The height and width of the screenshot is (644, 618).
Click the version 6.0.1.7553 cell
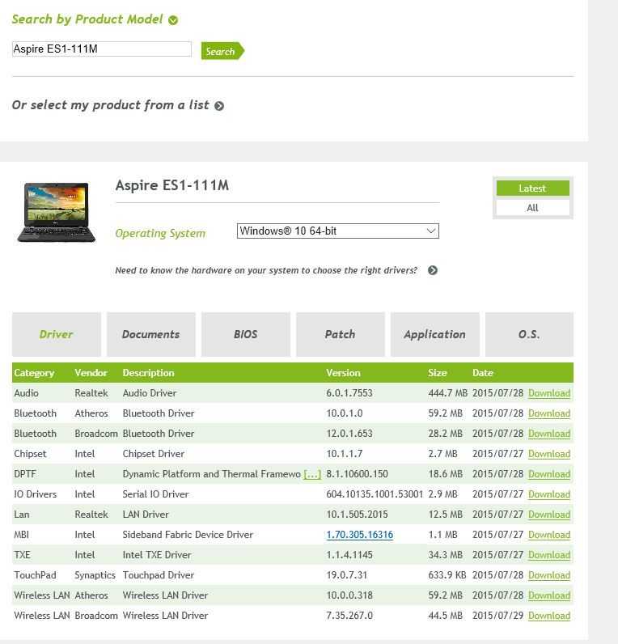click(349, 393)
